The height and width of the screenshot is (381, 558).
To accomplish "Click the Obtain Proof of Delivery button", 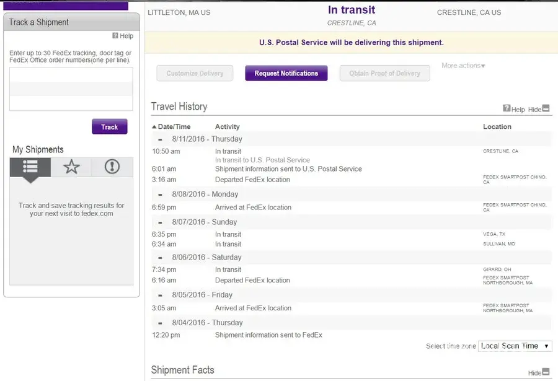I will 384,73.
